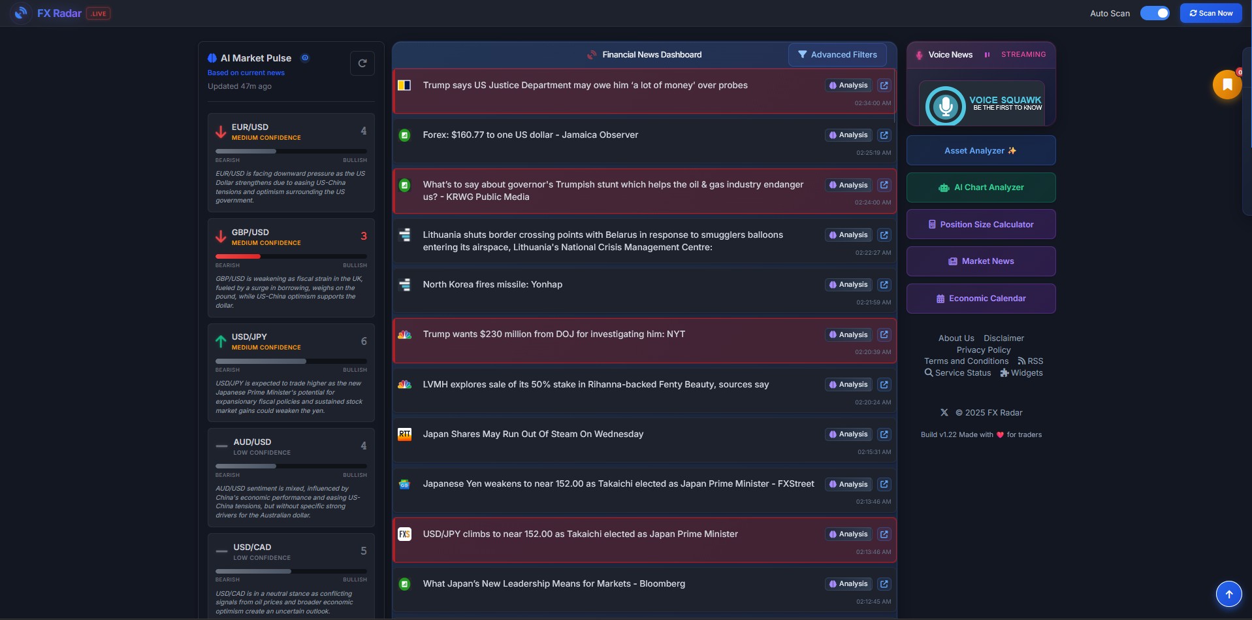Click the Voice Squawk microphone icon
The width and height of the screenshot is (1252, 620).
tap(945, 106)
